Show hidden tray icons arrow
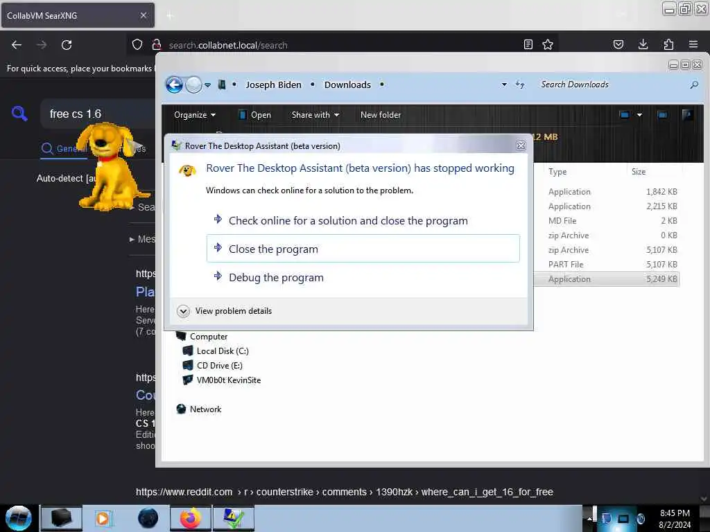This screenshot has width=710, height=532. point(589,518)
